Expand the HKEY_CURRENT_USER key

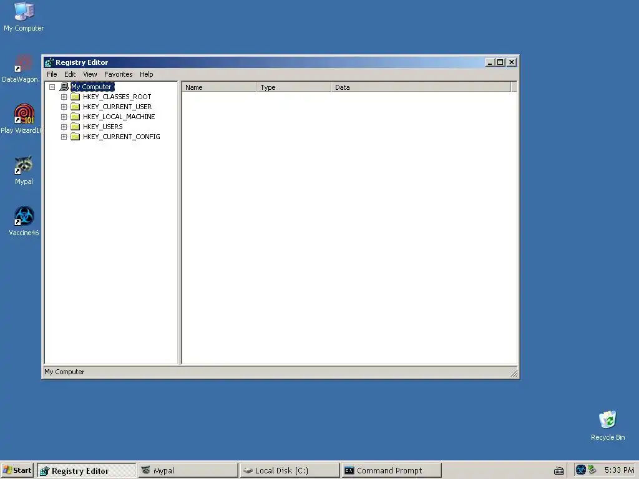(x=64, y=107)
